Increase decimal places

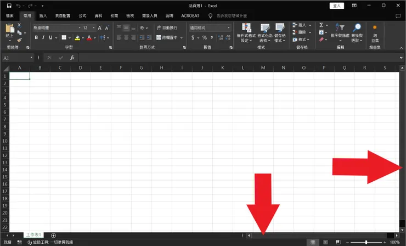click(221, 37)
